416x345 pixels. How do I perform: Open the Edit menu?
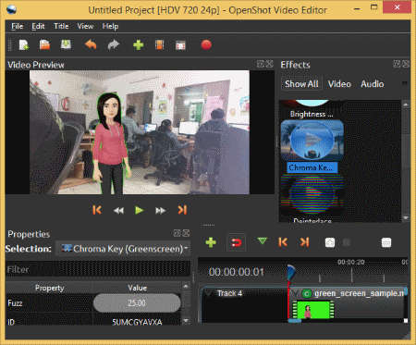click(38, 26)
